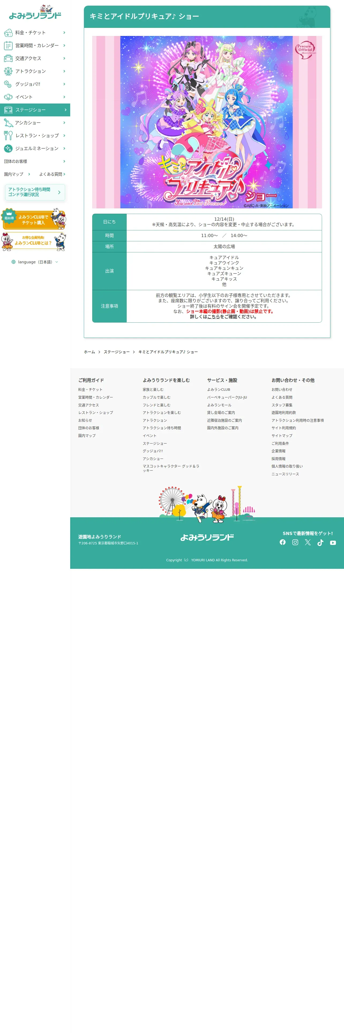Click the 太陽の広場 location cell
This screenshot has width=344, height=1033.
click(224, 247)
